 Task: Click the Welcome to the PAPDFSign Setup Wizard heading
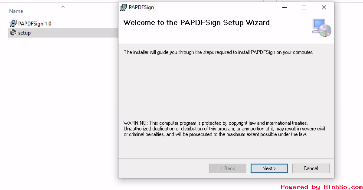coord(196,22)
